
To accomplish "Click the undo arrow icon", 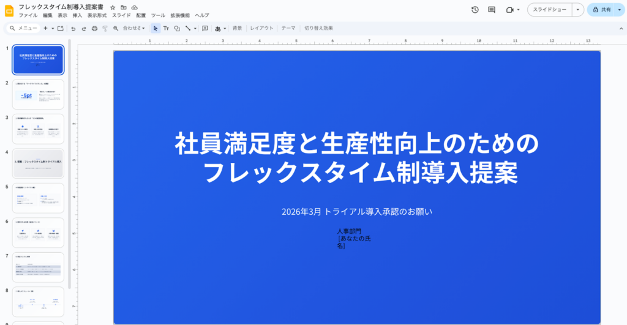I will click(x=73, y=28).
